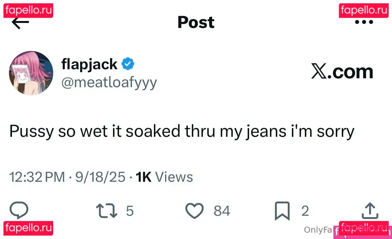Viewport: 392px width, 239px height.
Task: Like the post with the heart icon
Action: (194, 211)
